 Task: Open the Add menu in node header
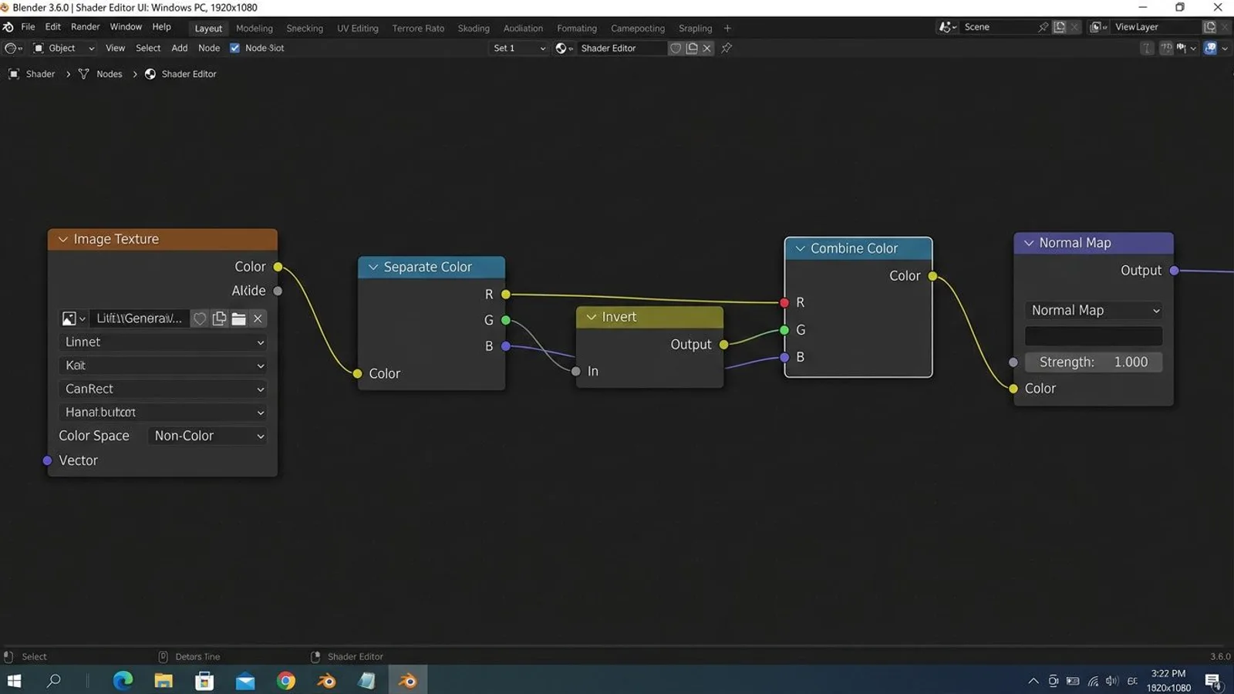(x=179, y=48)
